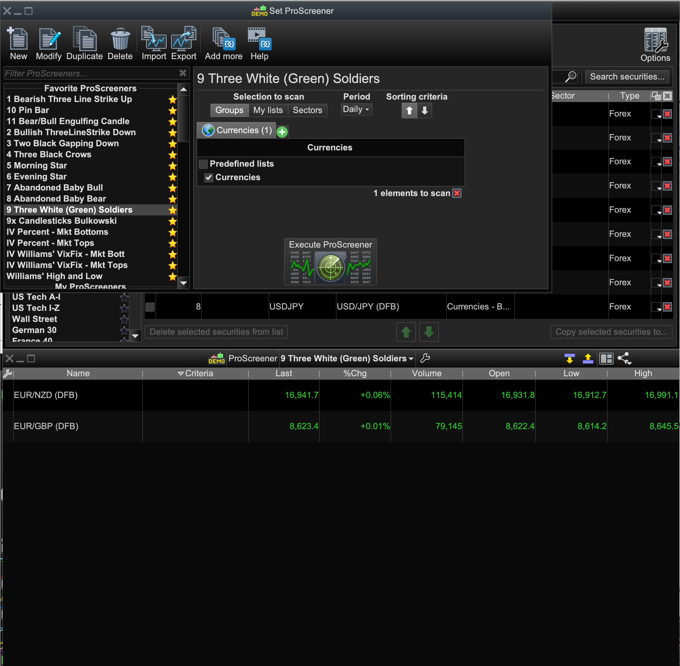This screenshot has width=680, height=666.
Task: Switch to the Sectors tab
Action: (307, 110)
